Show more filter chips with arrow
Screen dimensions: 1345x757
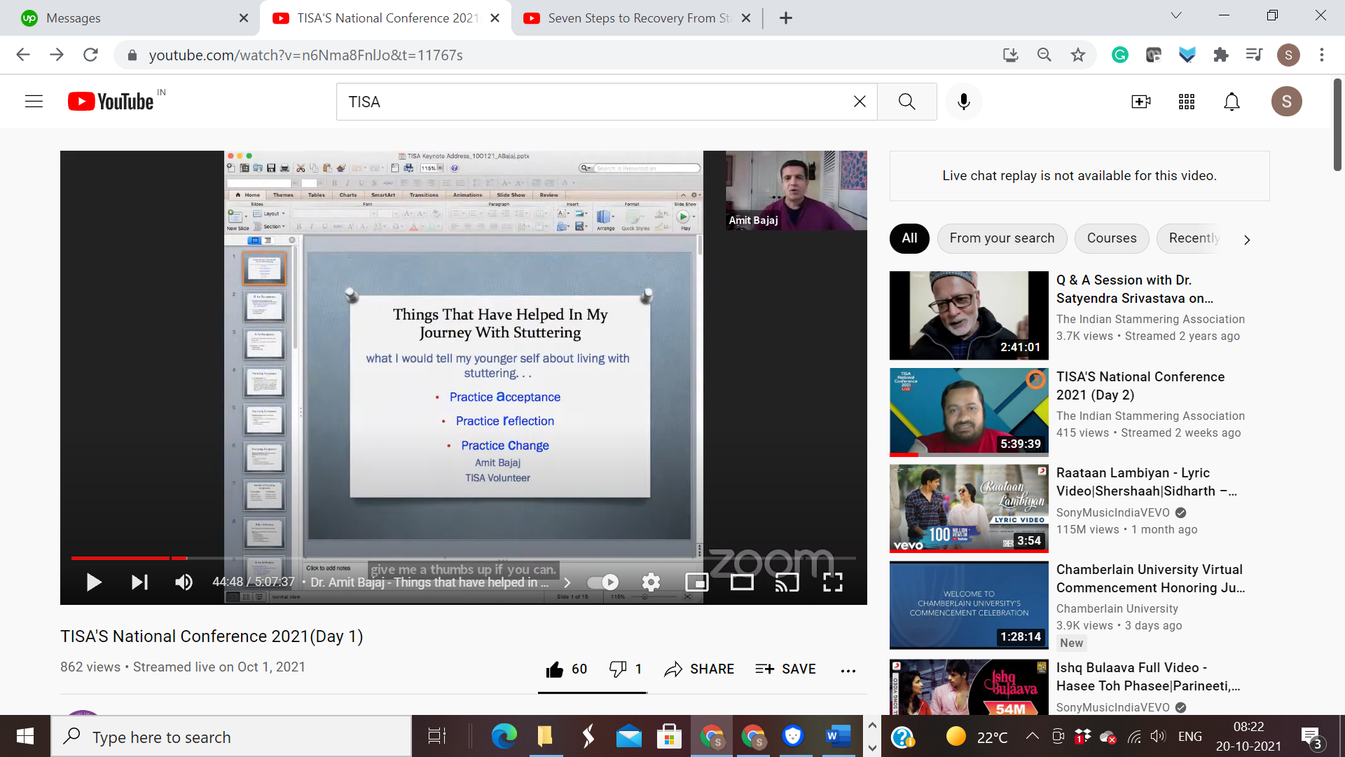tap(1247, 240)
